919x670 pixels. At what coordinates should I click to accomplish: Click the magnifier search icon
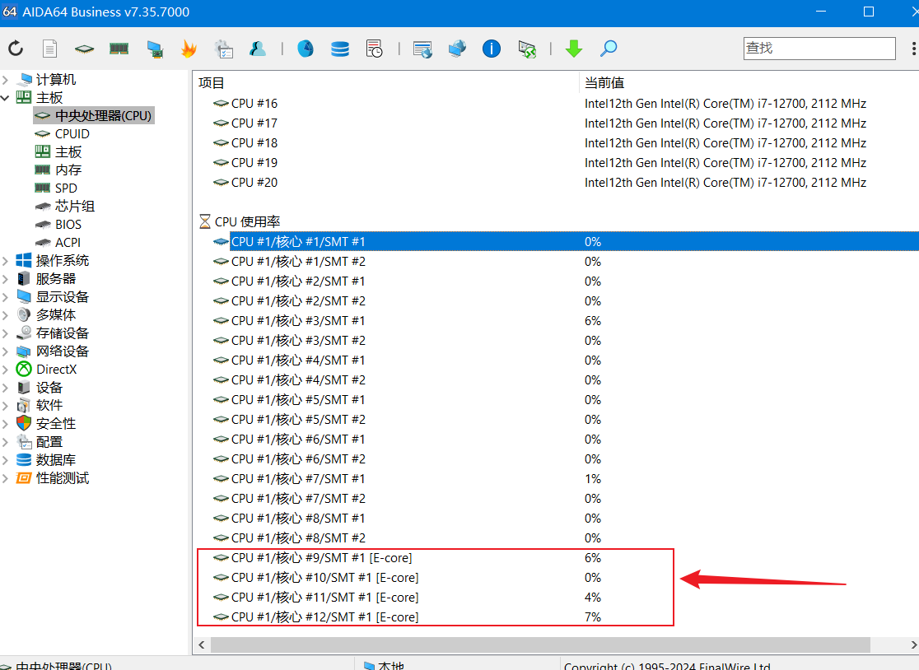609,49
